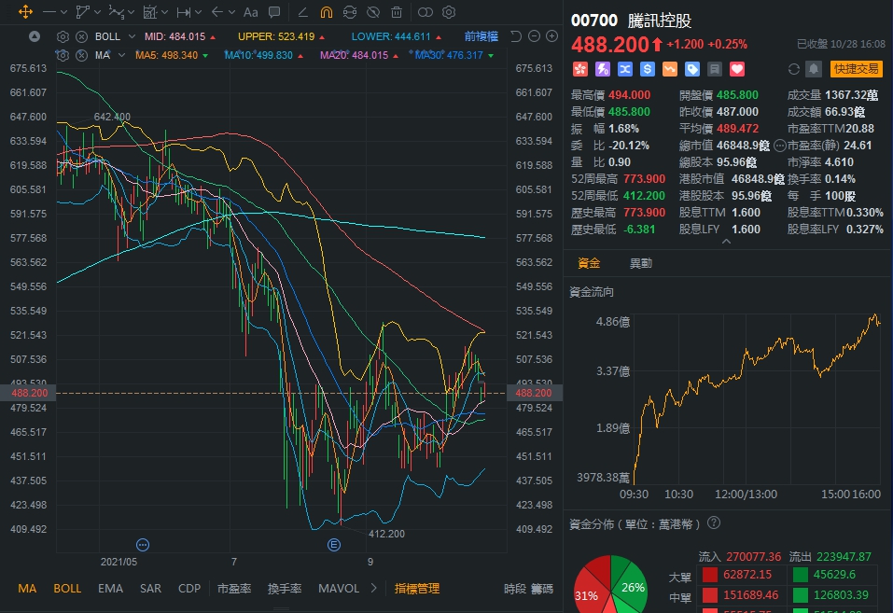The height and width of the screenshot is (613, 893).
Task: Zoom in the chart with plus icon
Action: [551, 36]
